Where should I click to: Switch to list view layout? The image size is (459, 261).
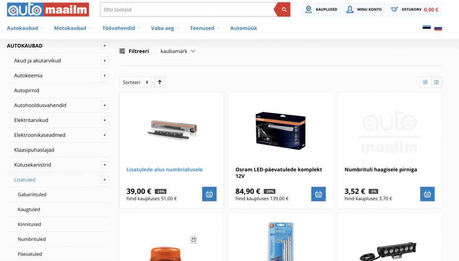(x=437, y=82)
